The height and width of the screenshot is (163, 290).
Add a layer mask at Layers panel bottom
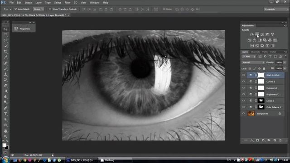257,140
